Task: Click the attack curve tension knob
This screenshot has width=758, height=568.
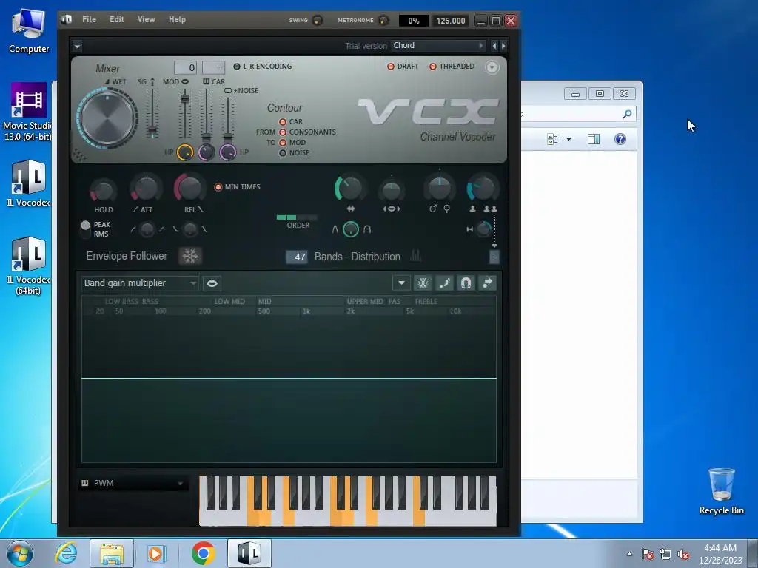Action: click(x=147, y=229)
